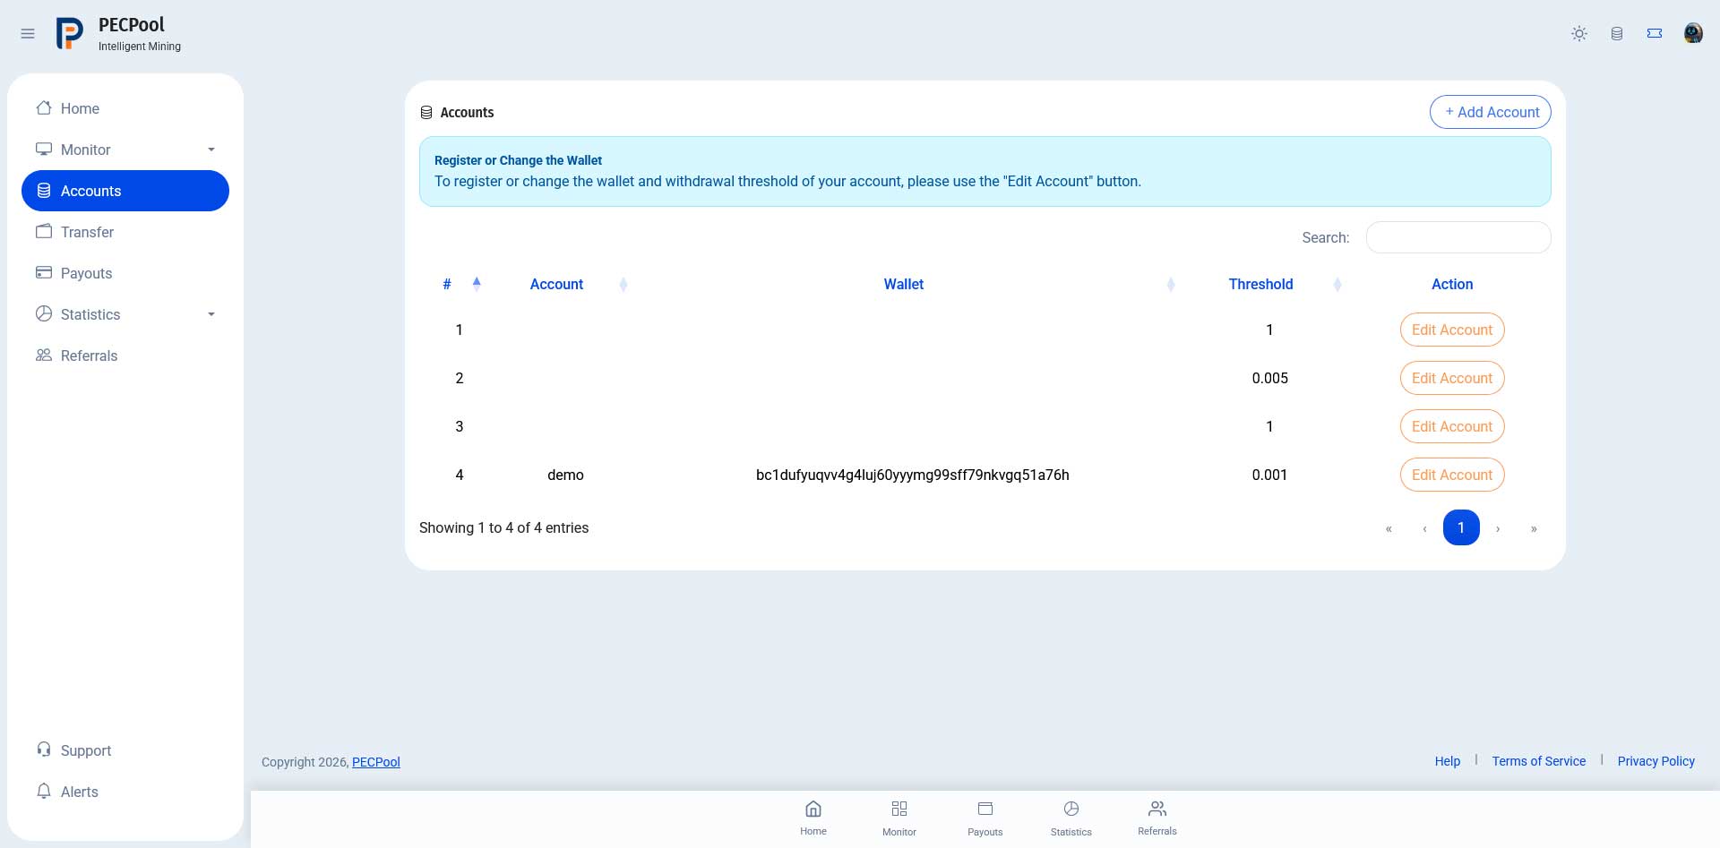
Task: Go to next page with › button
Action: tap(1498, 528)
